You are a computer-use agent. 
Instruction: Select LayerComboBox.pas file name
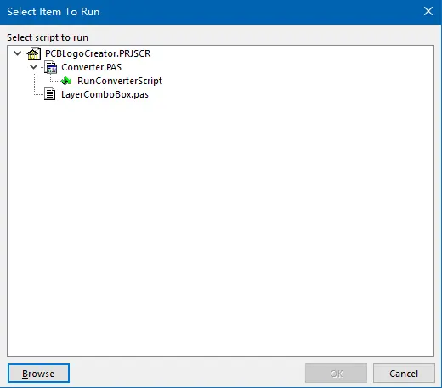click(x=105, y=94)
